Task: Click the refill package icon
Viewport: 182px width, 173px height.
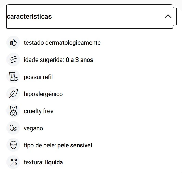Action: 13,77
